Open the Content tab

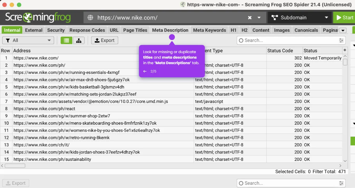click(x=261, y=30)
